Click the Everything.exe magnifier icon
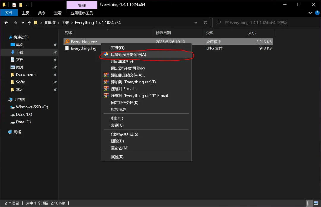321x207 pixels. [67, 42]
